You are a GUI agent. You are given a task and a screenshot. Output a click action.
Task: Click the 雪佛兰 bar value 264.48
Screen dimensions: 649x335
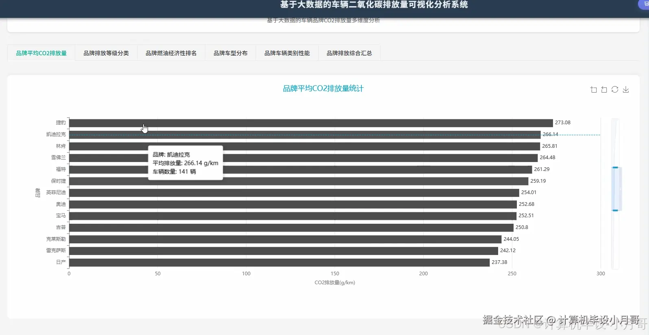547,158
